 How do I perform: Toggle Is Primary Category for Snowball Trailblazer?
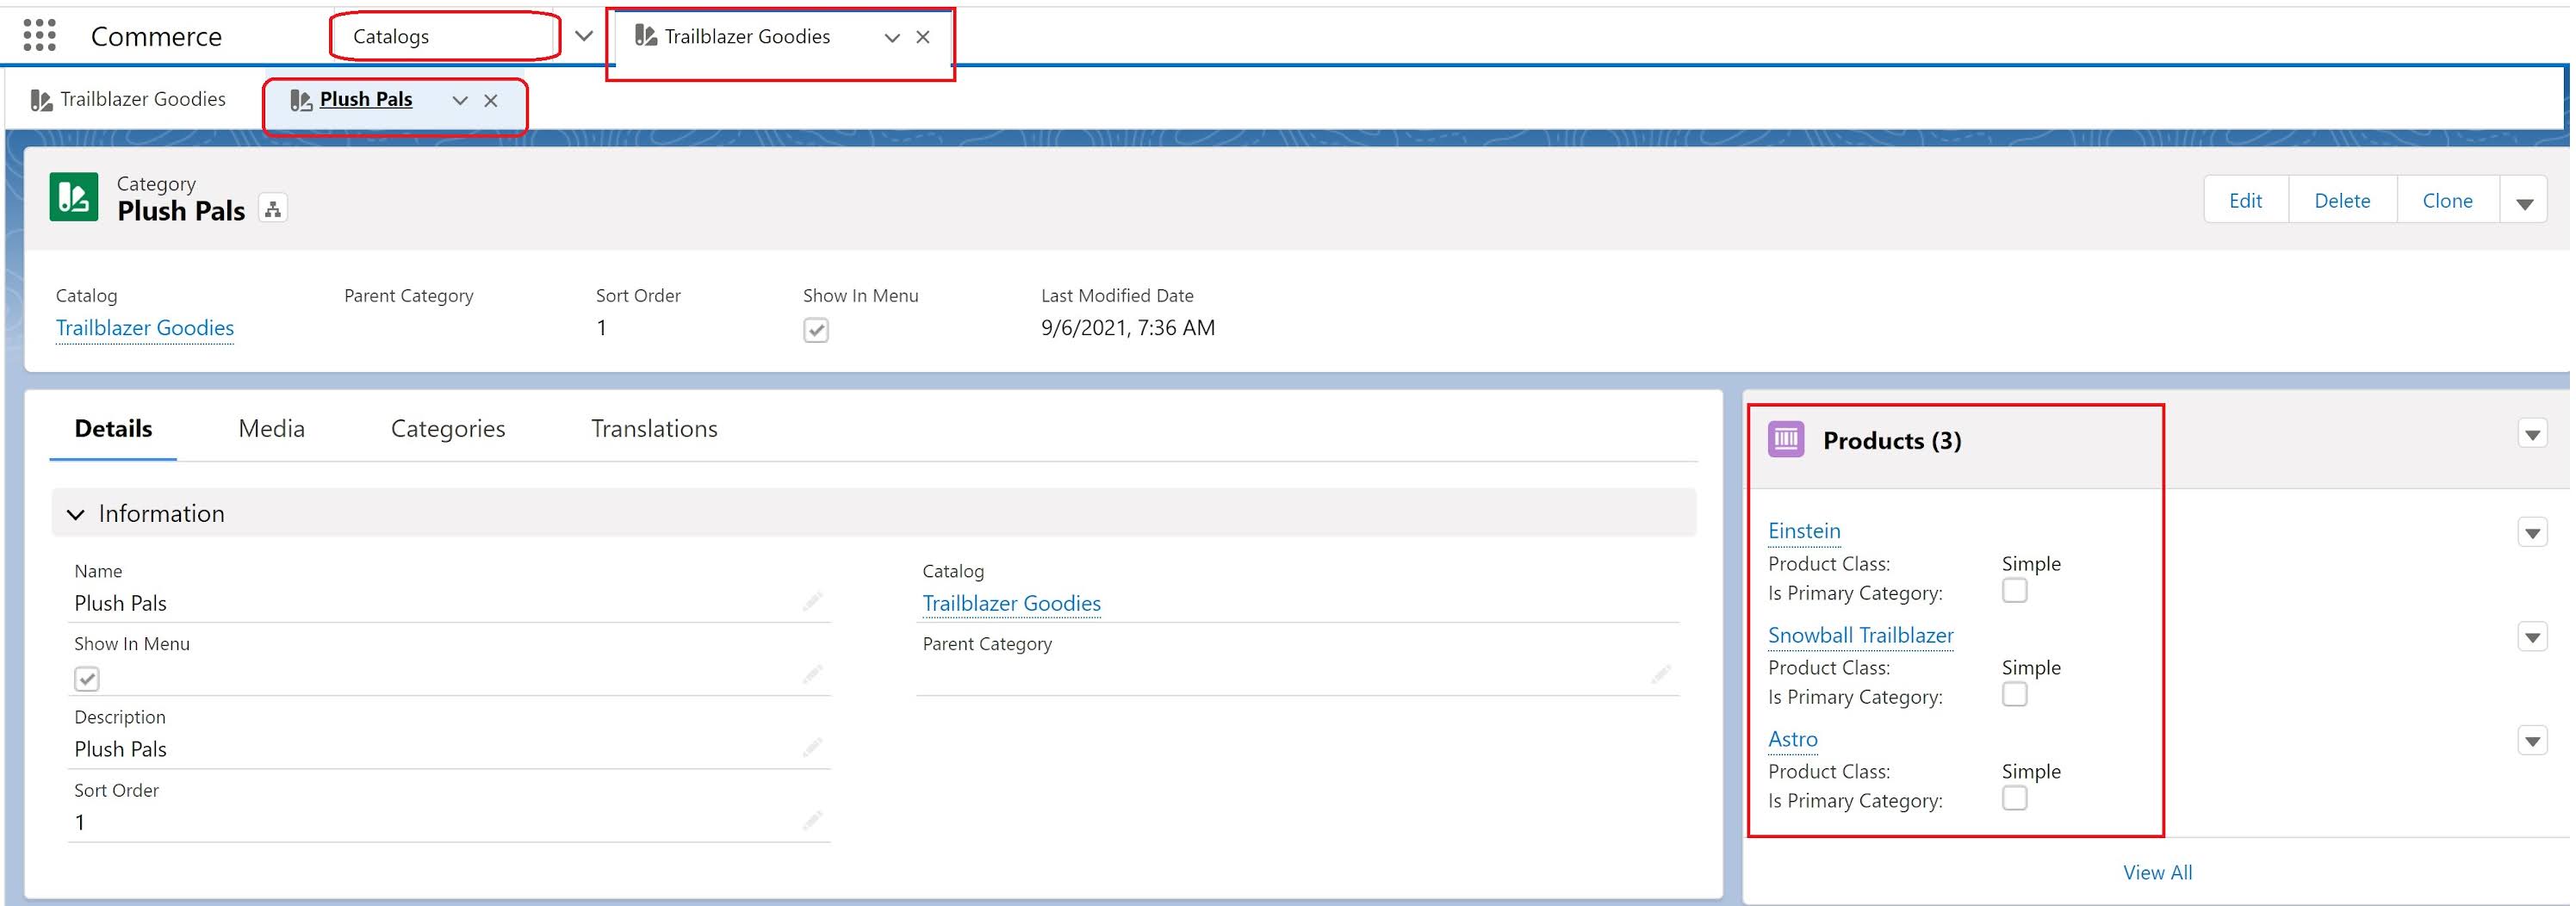point(2014,695)
